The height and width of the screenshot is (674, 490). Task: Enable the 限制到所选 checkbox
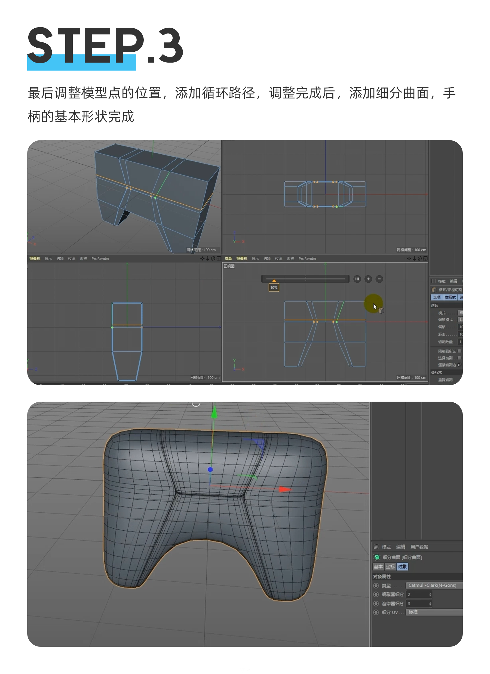(x=460, y=351)
